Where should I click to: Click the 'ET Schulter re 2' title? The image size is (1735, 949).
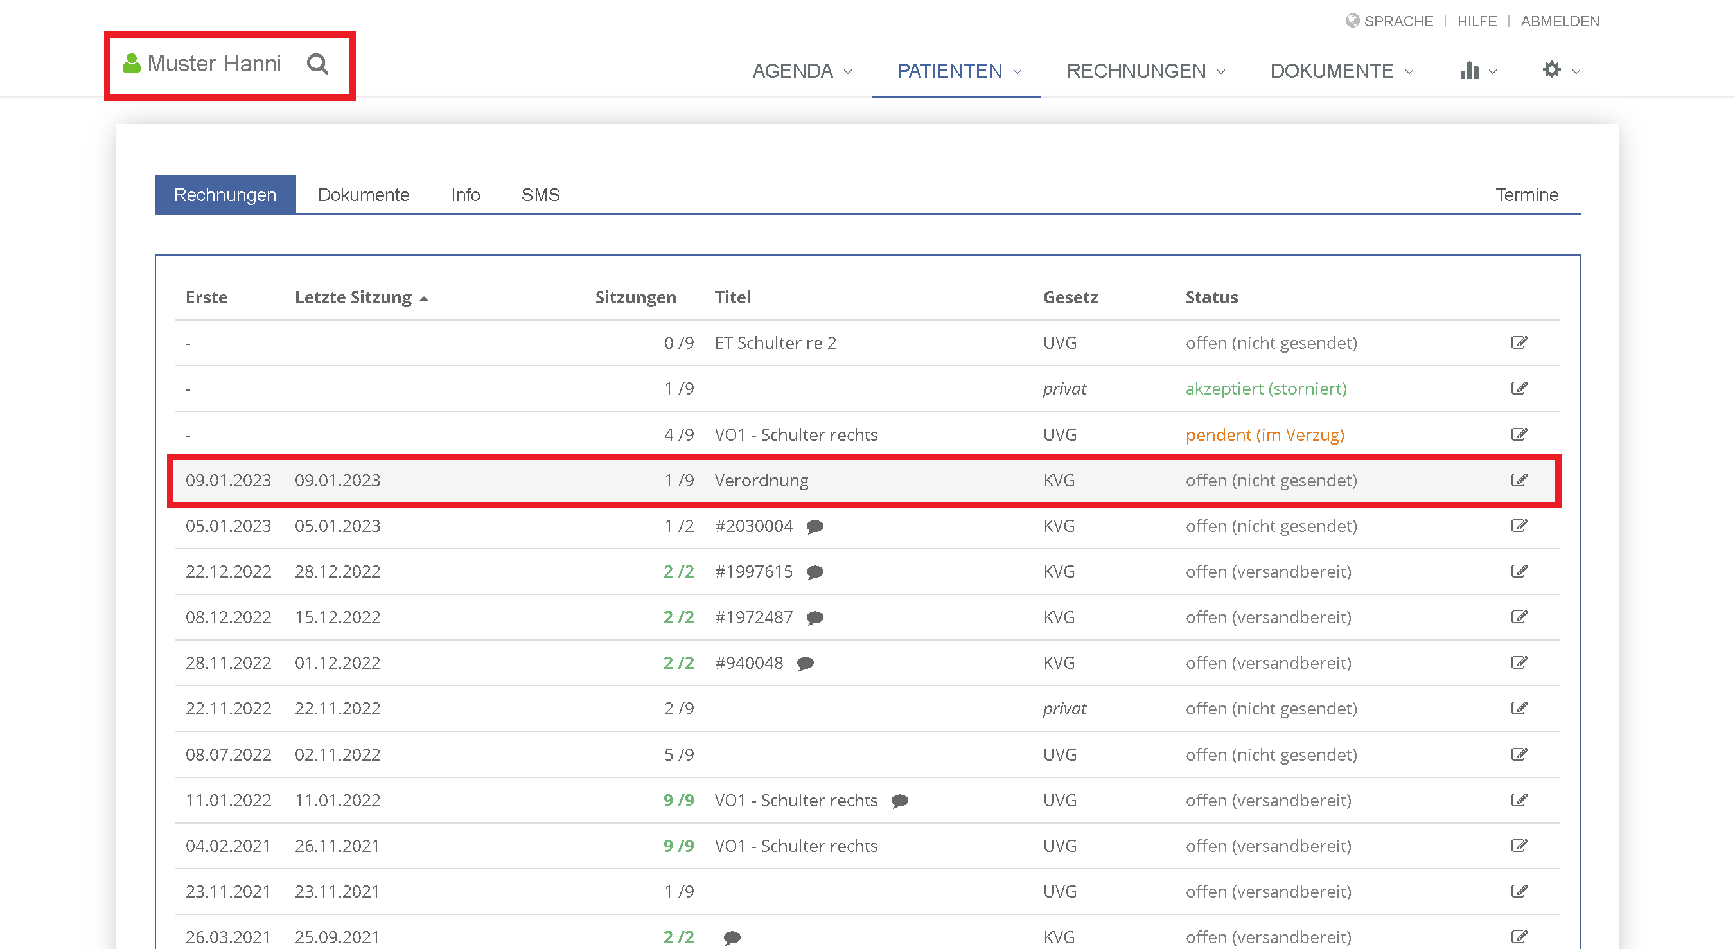pos(775,343)
